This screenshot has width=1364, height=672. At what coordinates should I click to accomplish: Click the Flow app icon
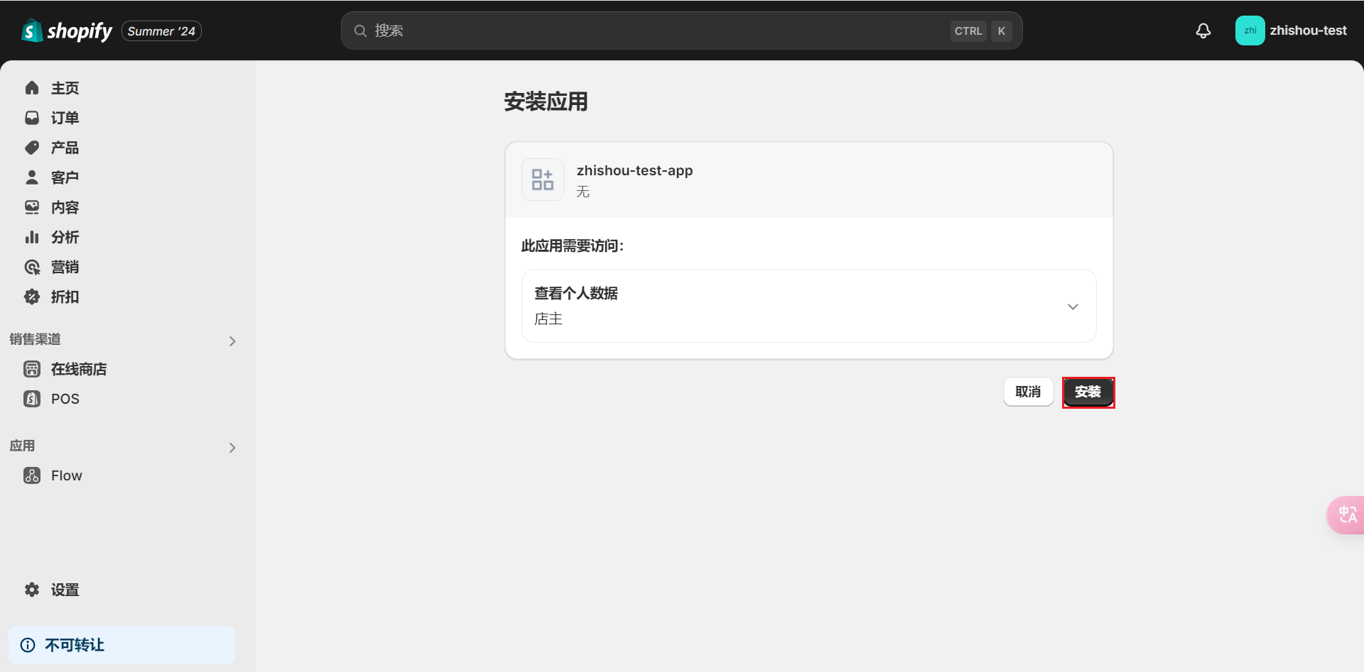point(32,475)
